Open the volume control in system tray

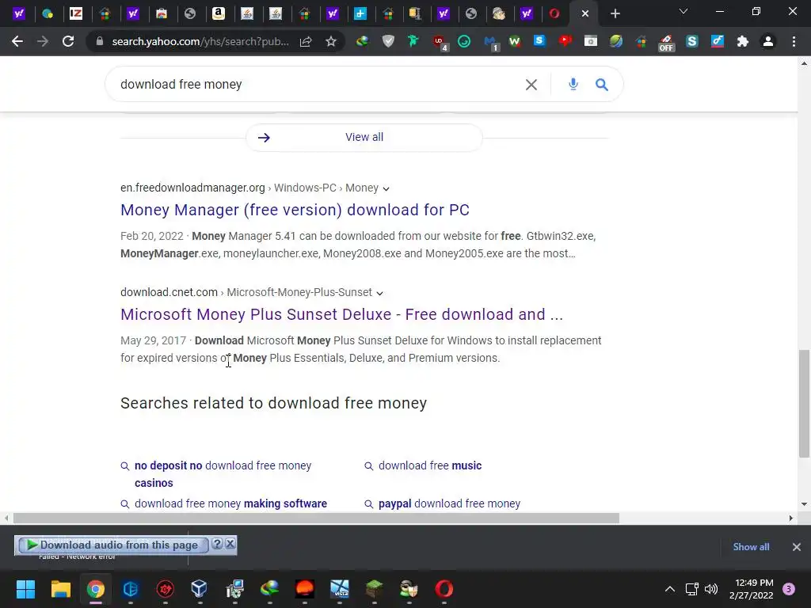tap(711, 589)
